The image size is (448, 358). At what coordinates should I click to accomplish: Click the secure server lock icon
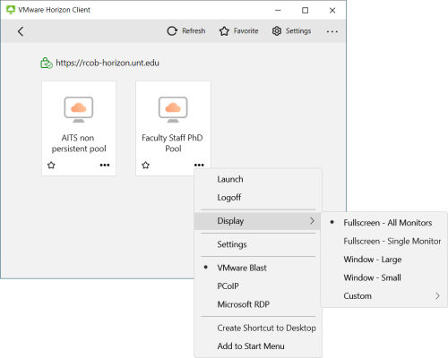pos(47,63)
